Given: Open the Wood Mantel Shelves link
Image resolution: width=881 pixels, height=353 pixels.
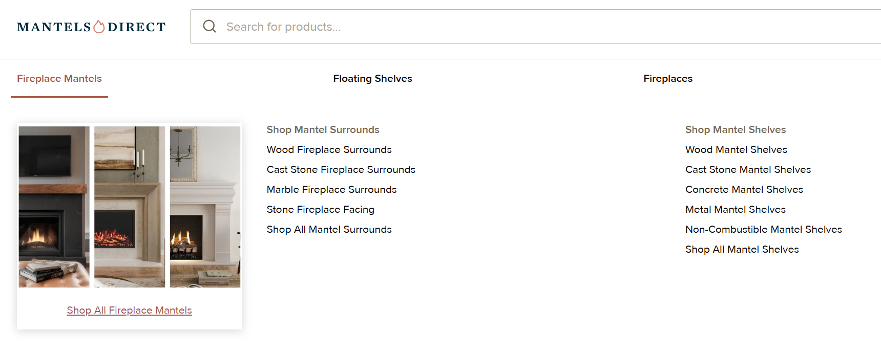Looking at the screenshot, I should click(736, 150).
